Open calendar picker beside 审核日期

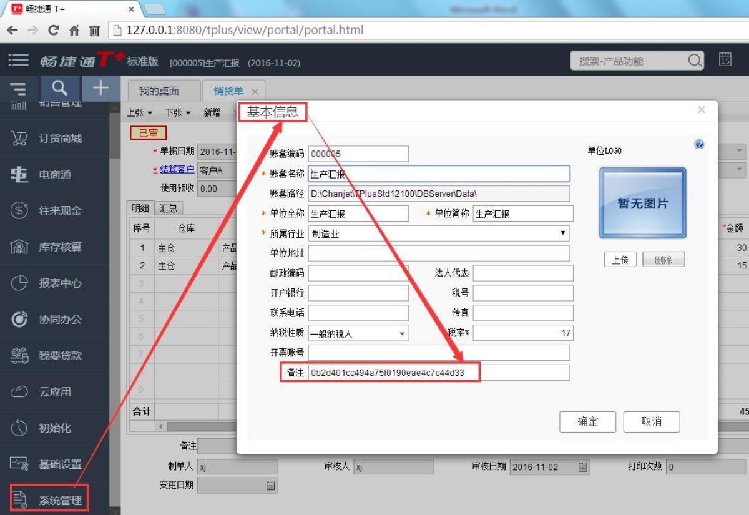pyautogui.click(x=584, y=468)
